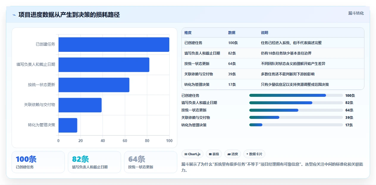
Task: Click the 17条 cell in the table
Action: pyautogui.click(x=232, y=85)
